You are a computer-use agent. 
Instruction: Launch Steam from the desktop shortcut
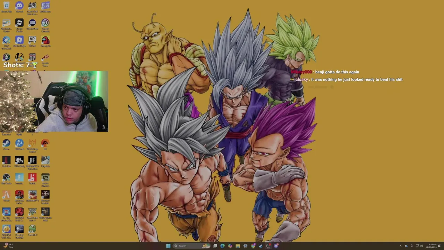[6, 144]
